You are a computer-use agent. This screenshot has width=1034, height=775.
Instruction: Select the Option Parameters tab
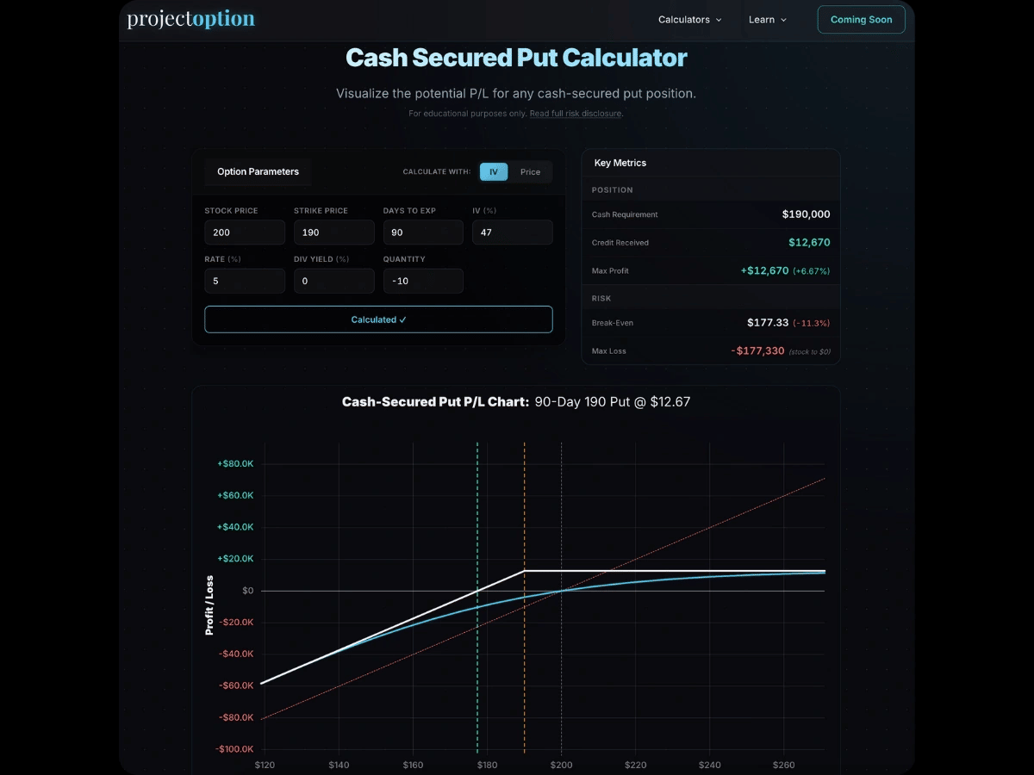coord(258,172)
